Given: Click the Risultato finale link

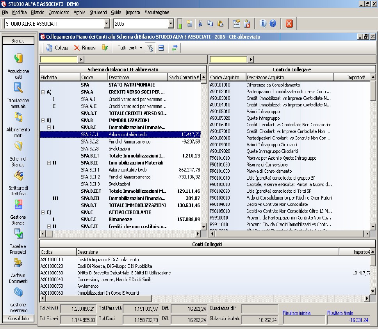Looking at the screenshot, I should pyautogui.click(x=340, y=313).
